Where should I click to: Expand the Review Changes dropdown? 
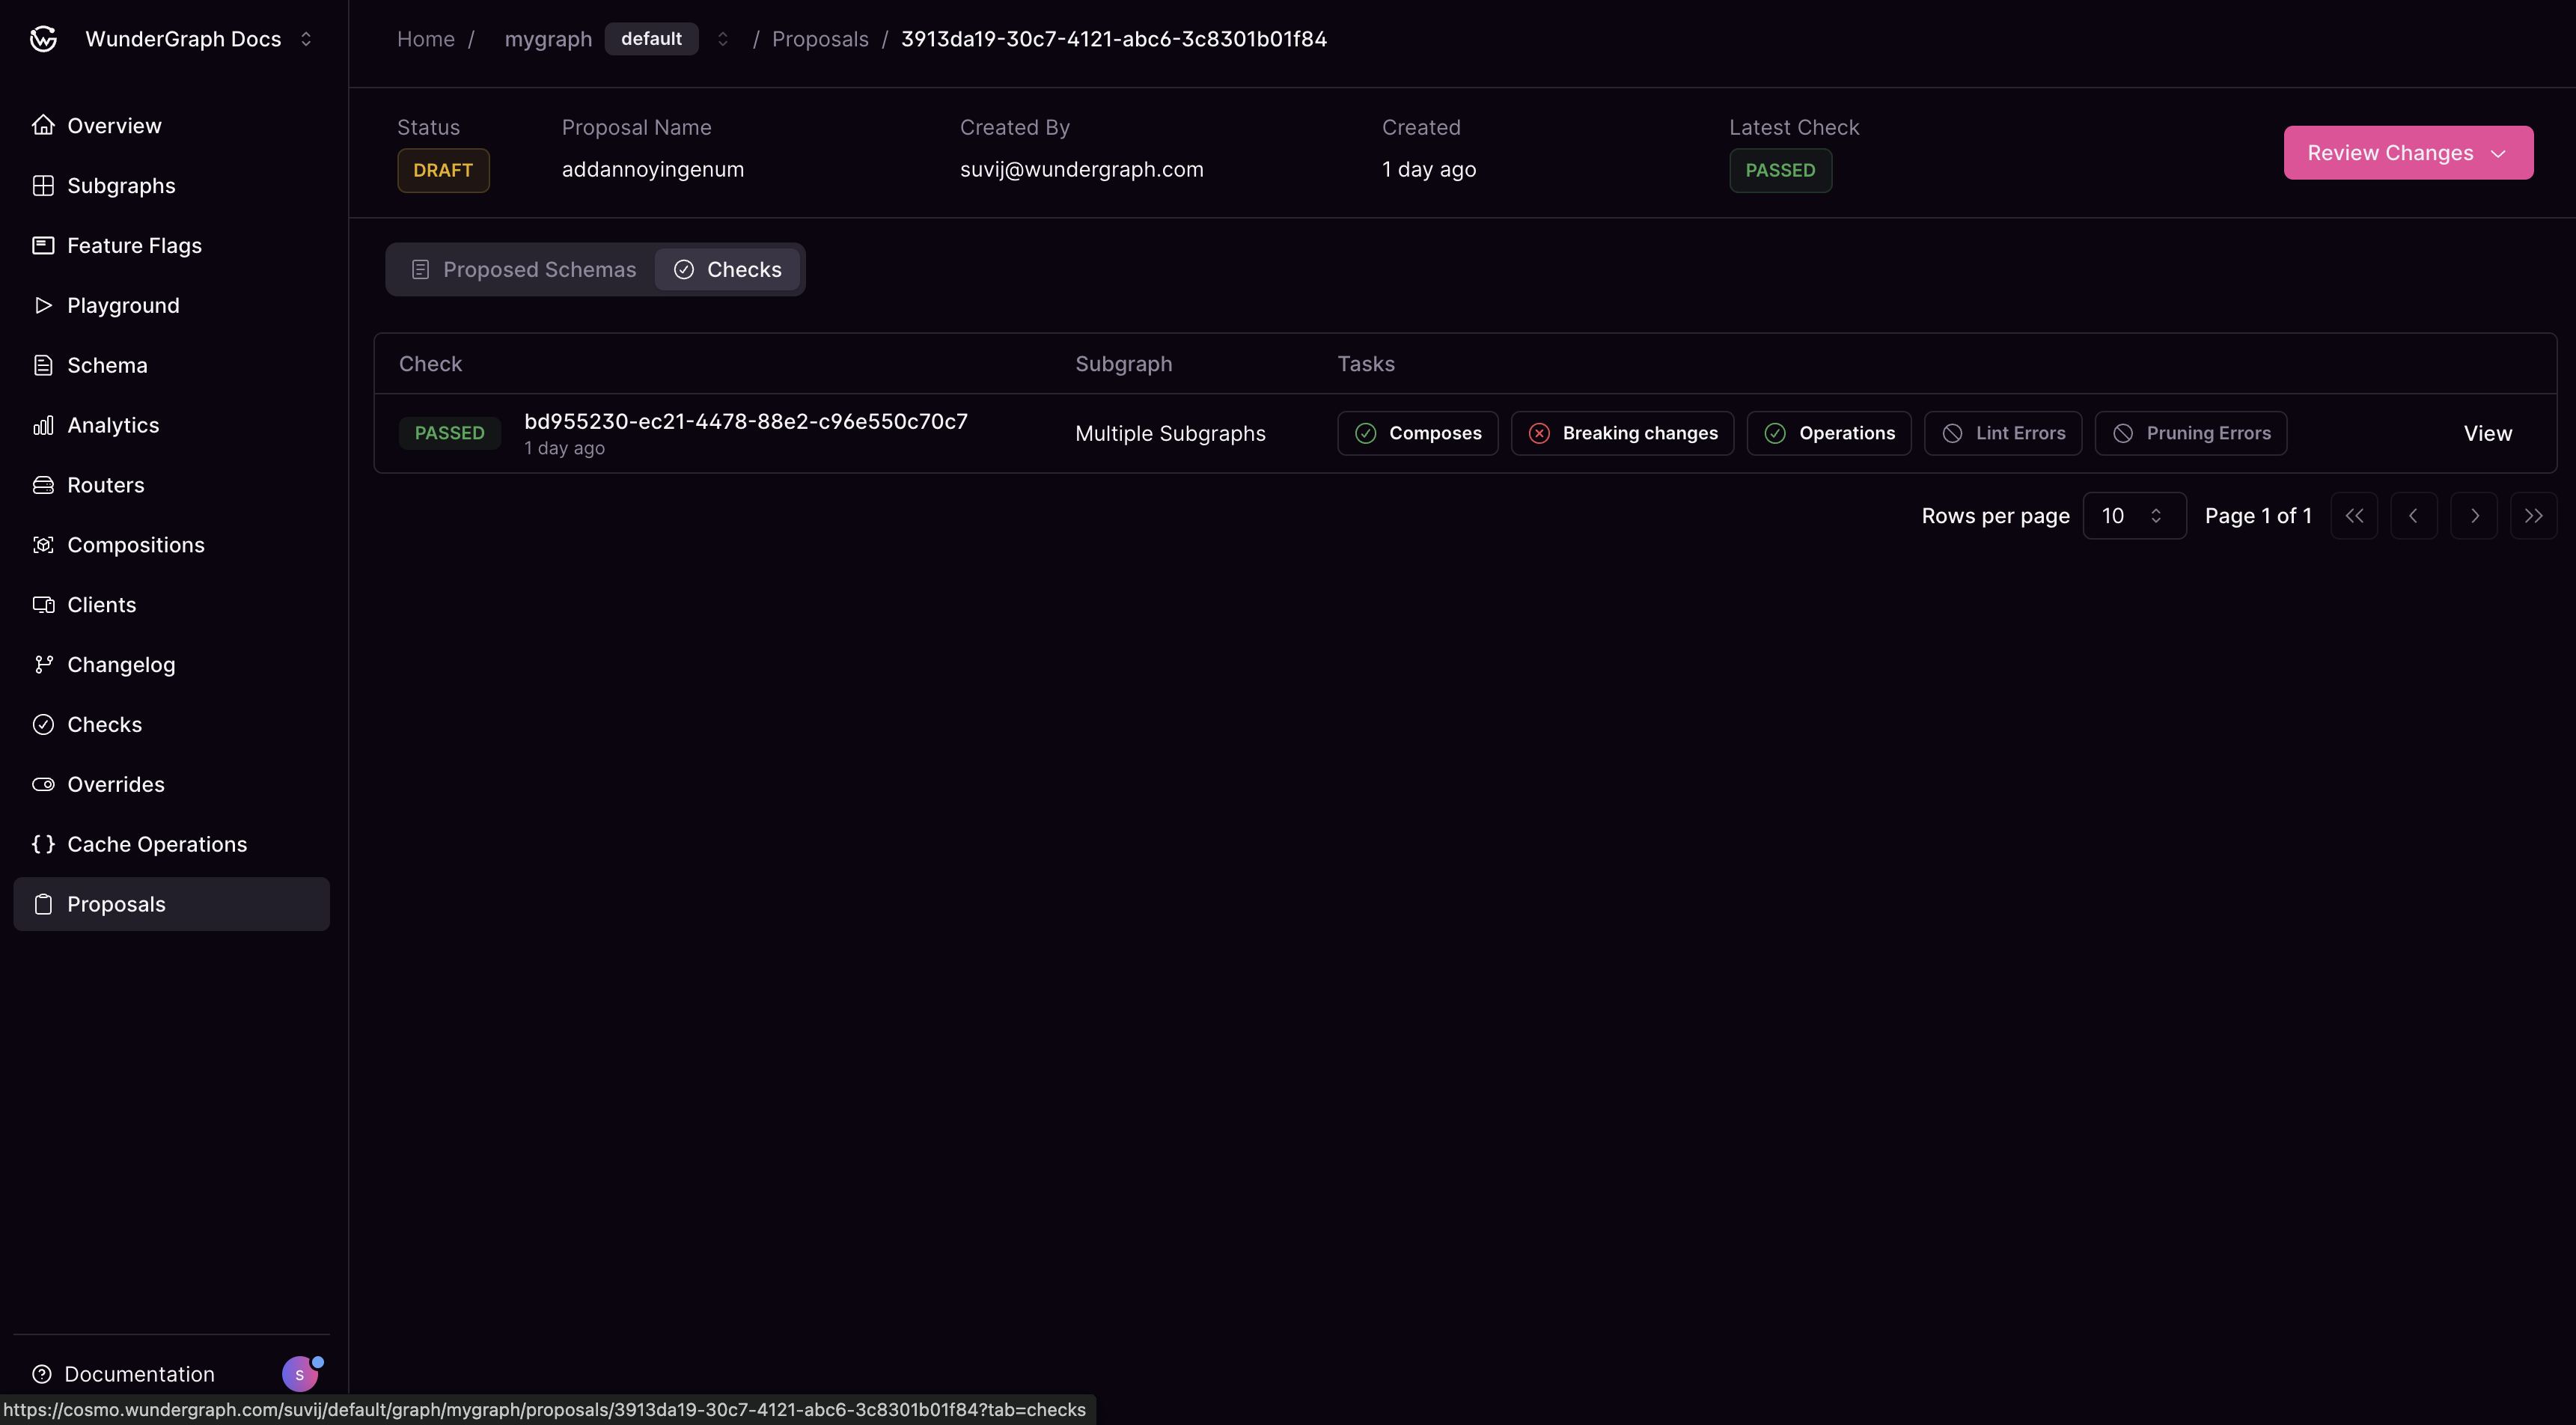tap(2408, 152)
